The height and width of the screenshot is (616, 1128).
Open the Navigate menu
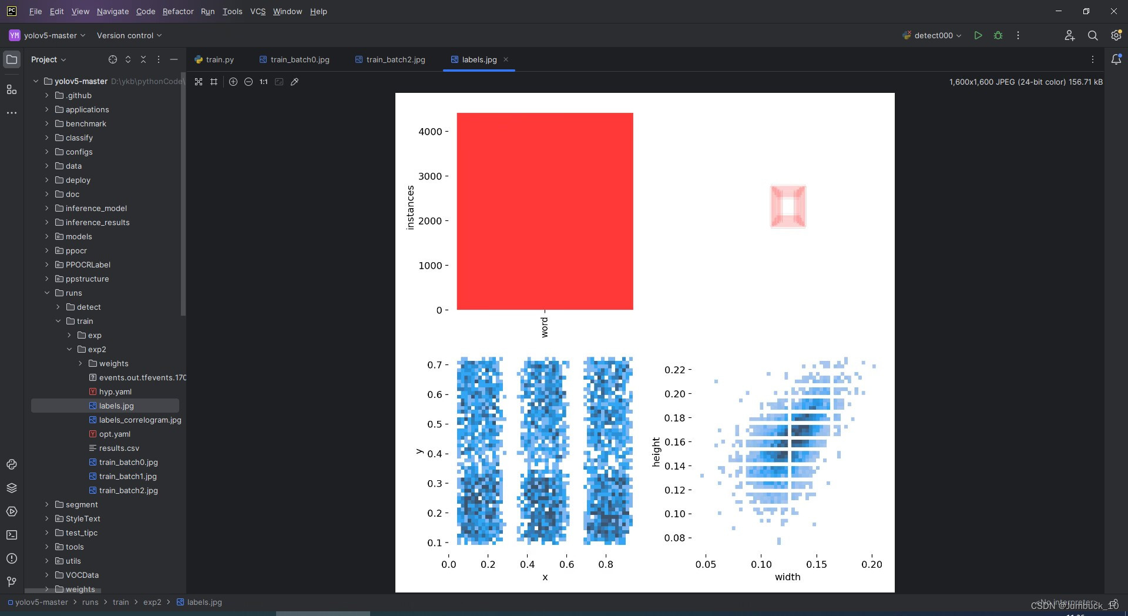(x=113, y=11)
